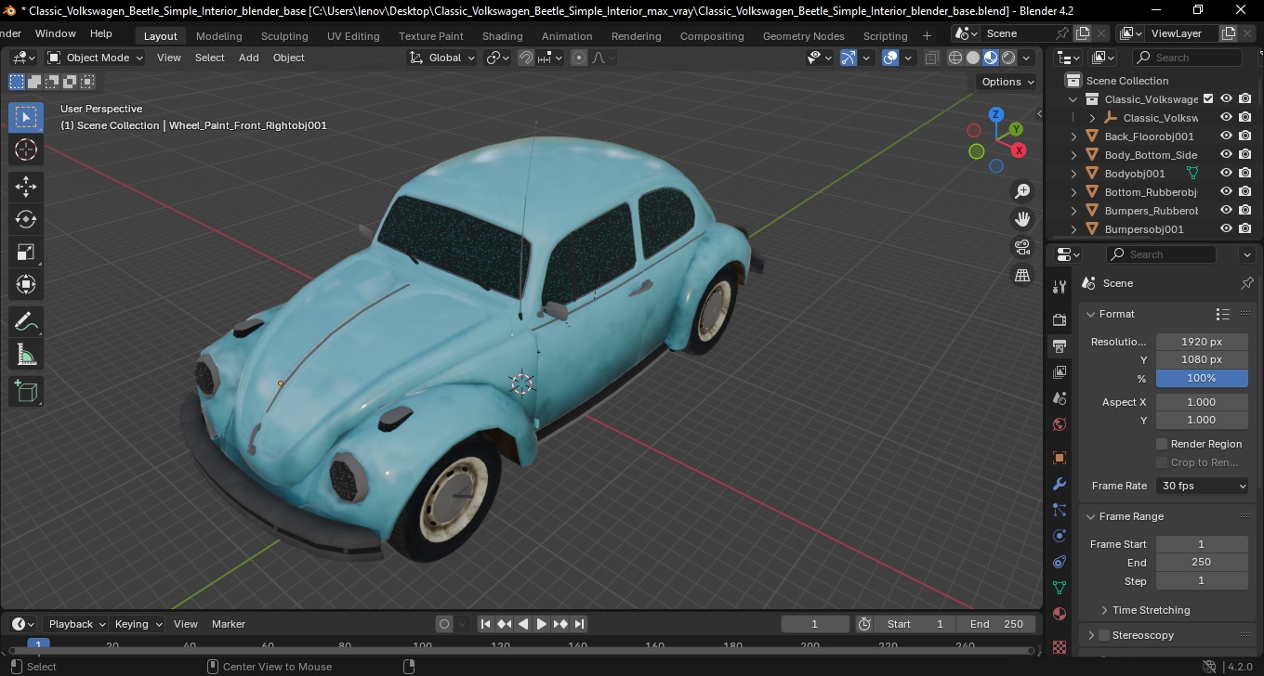Enable Stereoscopy checkbox
This screenshot has width=1264, height=676.
click(x=1104, y=635)
